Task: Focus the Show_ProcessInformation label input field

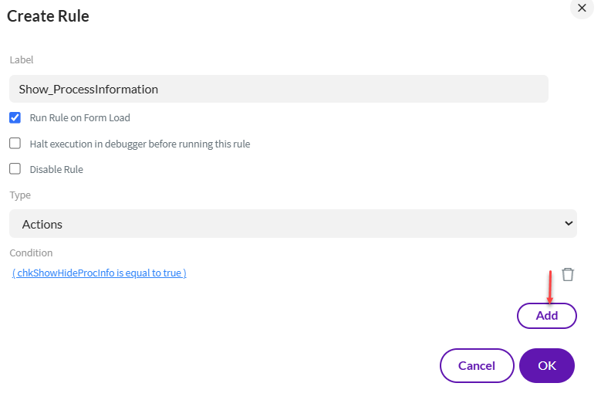Action: coord(279,89)
